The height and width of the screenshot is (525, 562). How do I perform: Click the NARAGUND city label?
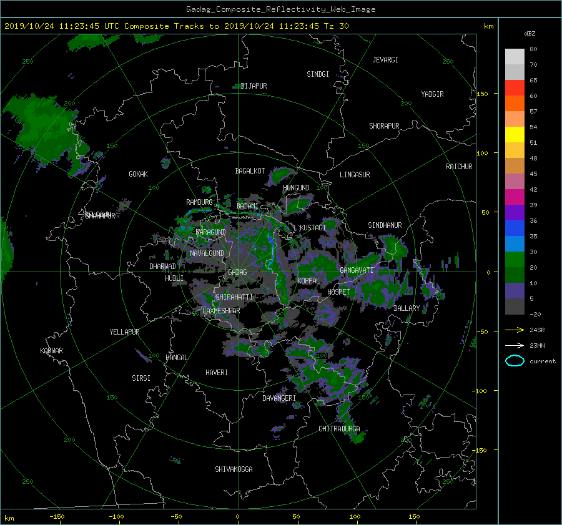point(211,232)
